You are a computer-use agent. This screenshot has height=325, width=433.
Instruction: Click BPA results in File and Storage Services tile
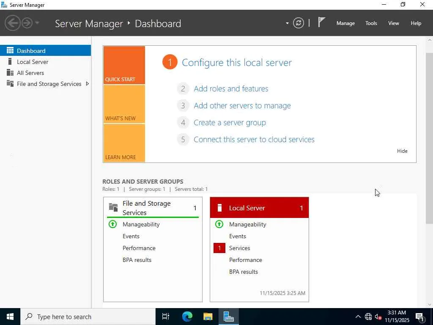point(137,260)
